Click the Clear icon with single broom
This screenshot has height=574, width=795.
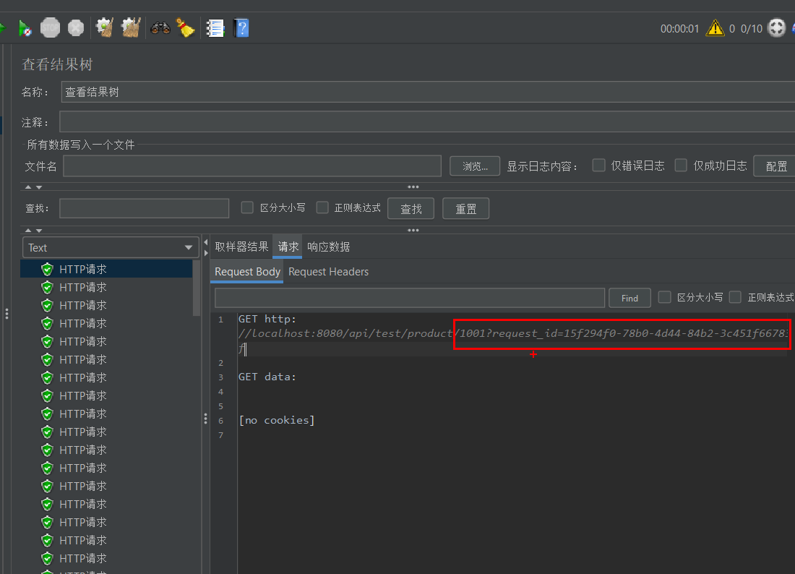click(x=105, y=28)
